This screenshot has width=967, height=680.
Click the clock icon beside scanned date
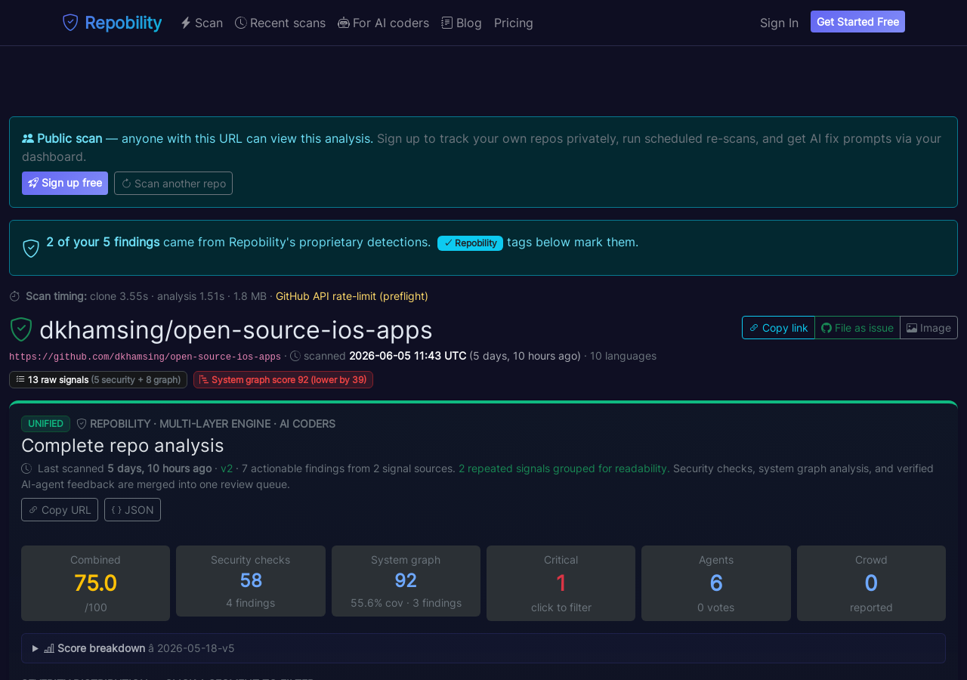[x=295, y=356]
